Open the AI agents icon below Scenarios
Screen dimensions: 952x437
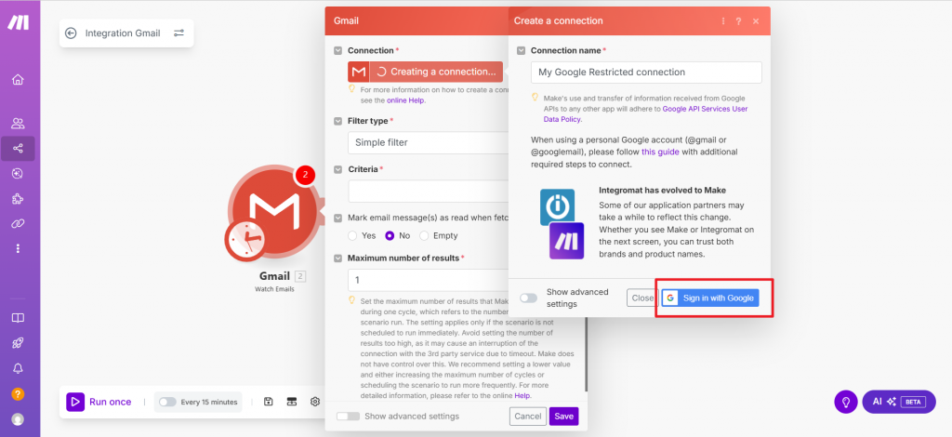pyautogui.click(x=18, y=174)
